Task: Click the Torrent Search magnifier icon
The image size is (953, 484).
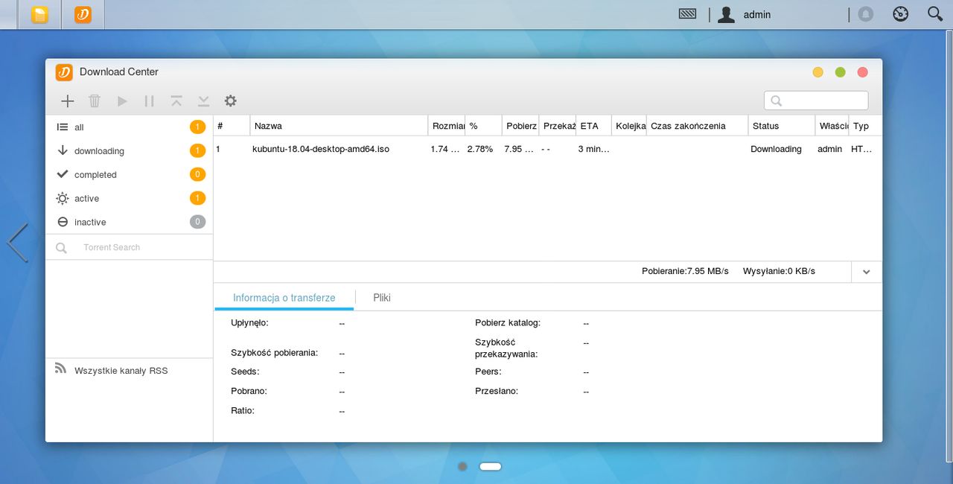Action: coord(61,248)
